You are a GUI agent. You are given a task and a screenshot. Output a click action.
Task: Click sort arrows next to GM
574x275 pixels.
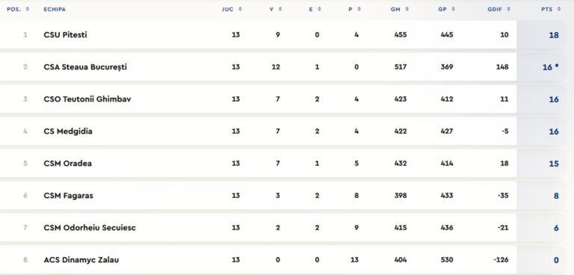(x=407, y=9)
